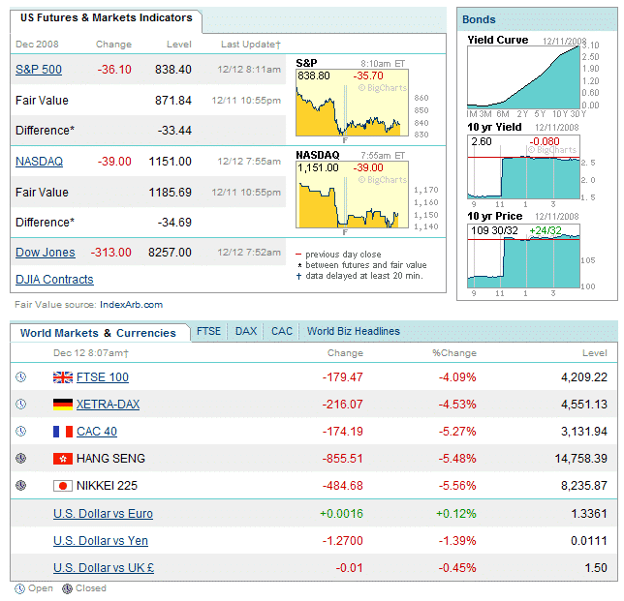Image resolution: width=624 pixels, height=601 pixels.
Task: Open the S&P 500 link
Action: point(39,70)
